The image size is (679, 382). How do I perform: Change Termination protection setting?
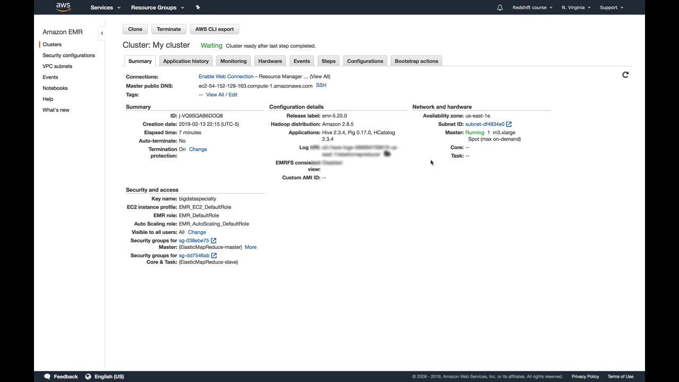[x=198, y=149]
